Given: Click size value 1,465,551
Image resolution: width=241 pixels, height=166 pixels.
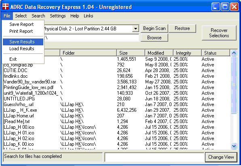Looking at the screenshot, I should tap(127, 59).
